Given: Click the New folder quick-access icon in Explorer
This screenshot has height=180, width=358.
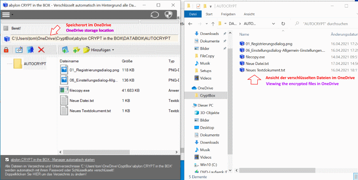Looking at the screenshot, I should coord(205,6).
